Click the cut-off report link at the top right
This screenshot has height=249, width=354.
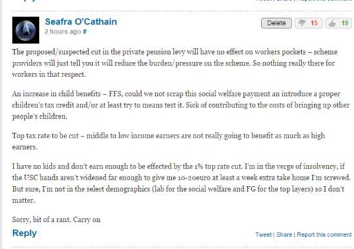pyautogui.click(x=324, y=1)
